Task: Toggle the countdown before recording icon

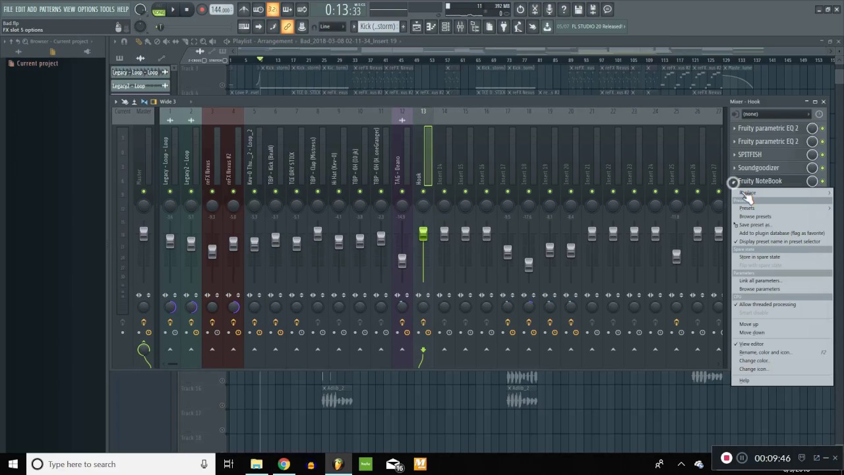Action: [273, 9]
